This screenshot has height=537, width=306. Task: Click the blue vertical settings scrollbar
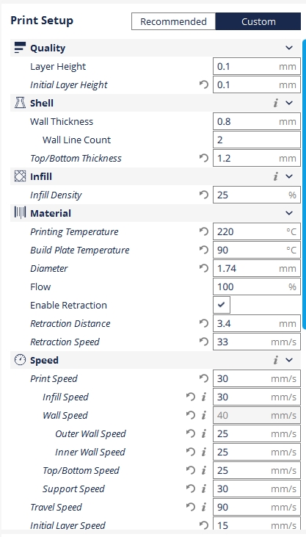(x=304, y=184)
